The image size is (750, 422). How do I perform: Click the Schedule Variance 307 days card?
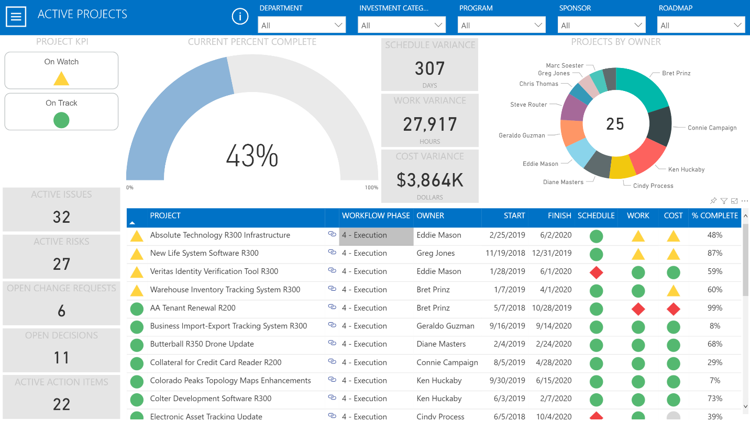[430, 65]
